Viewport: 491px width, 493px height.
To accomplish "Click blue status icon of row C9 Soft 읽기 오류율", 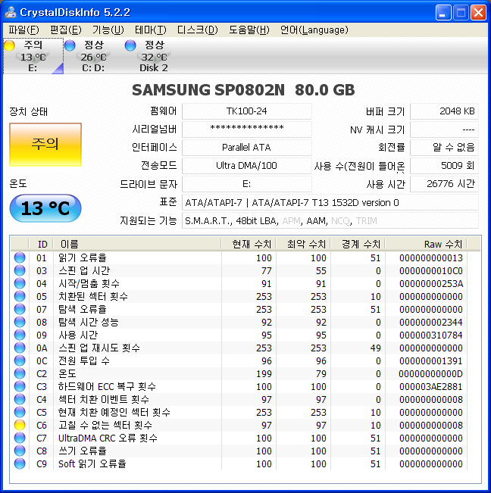I will click(20, 464).
